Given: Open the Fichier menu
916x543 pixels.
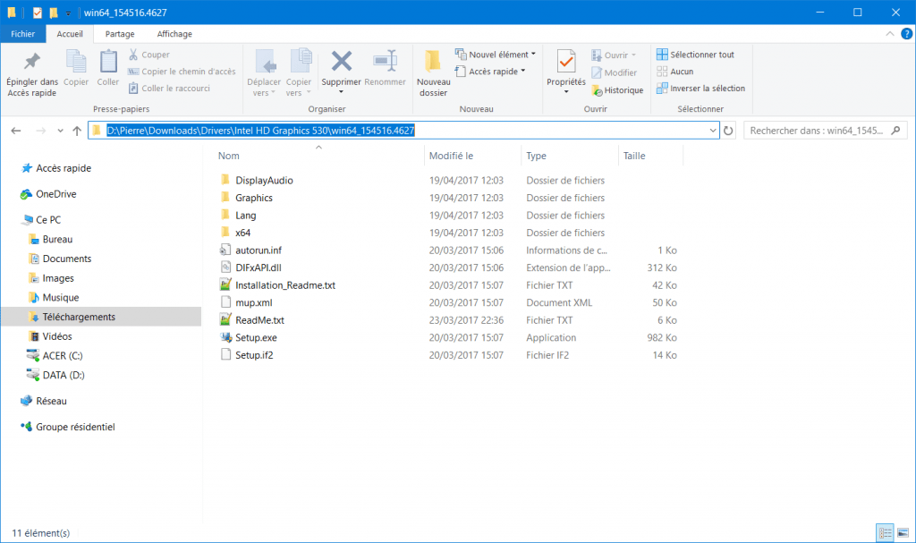Looking at the screenshot, I should [x=22, y=34].
